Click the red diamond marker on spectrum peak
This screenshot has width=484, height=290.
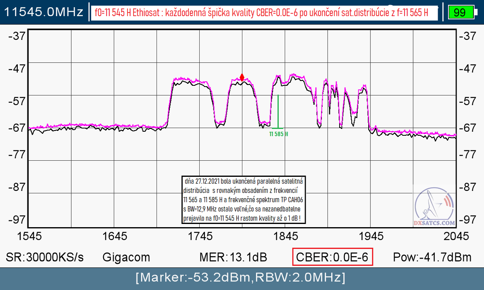pyautogui.click(x=242, y=77)
